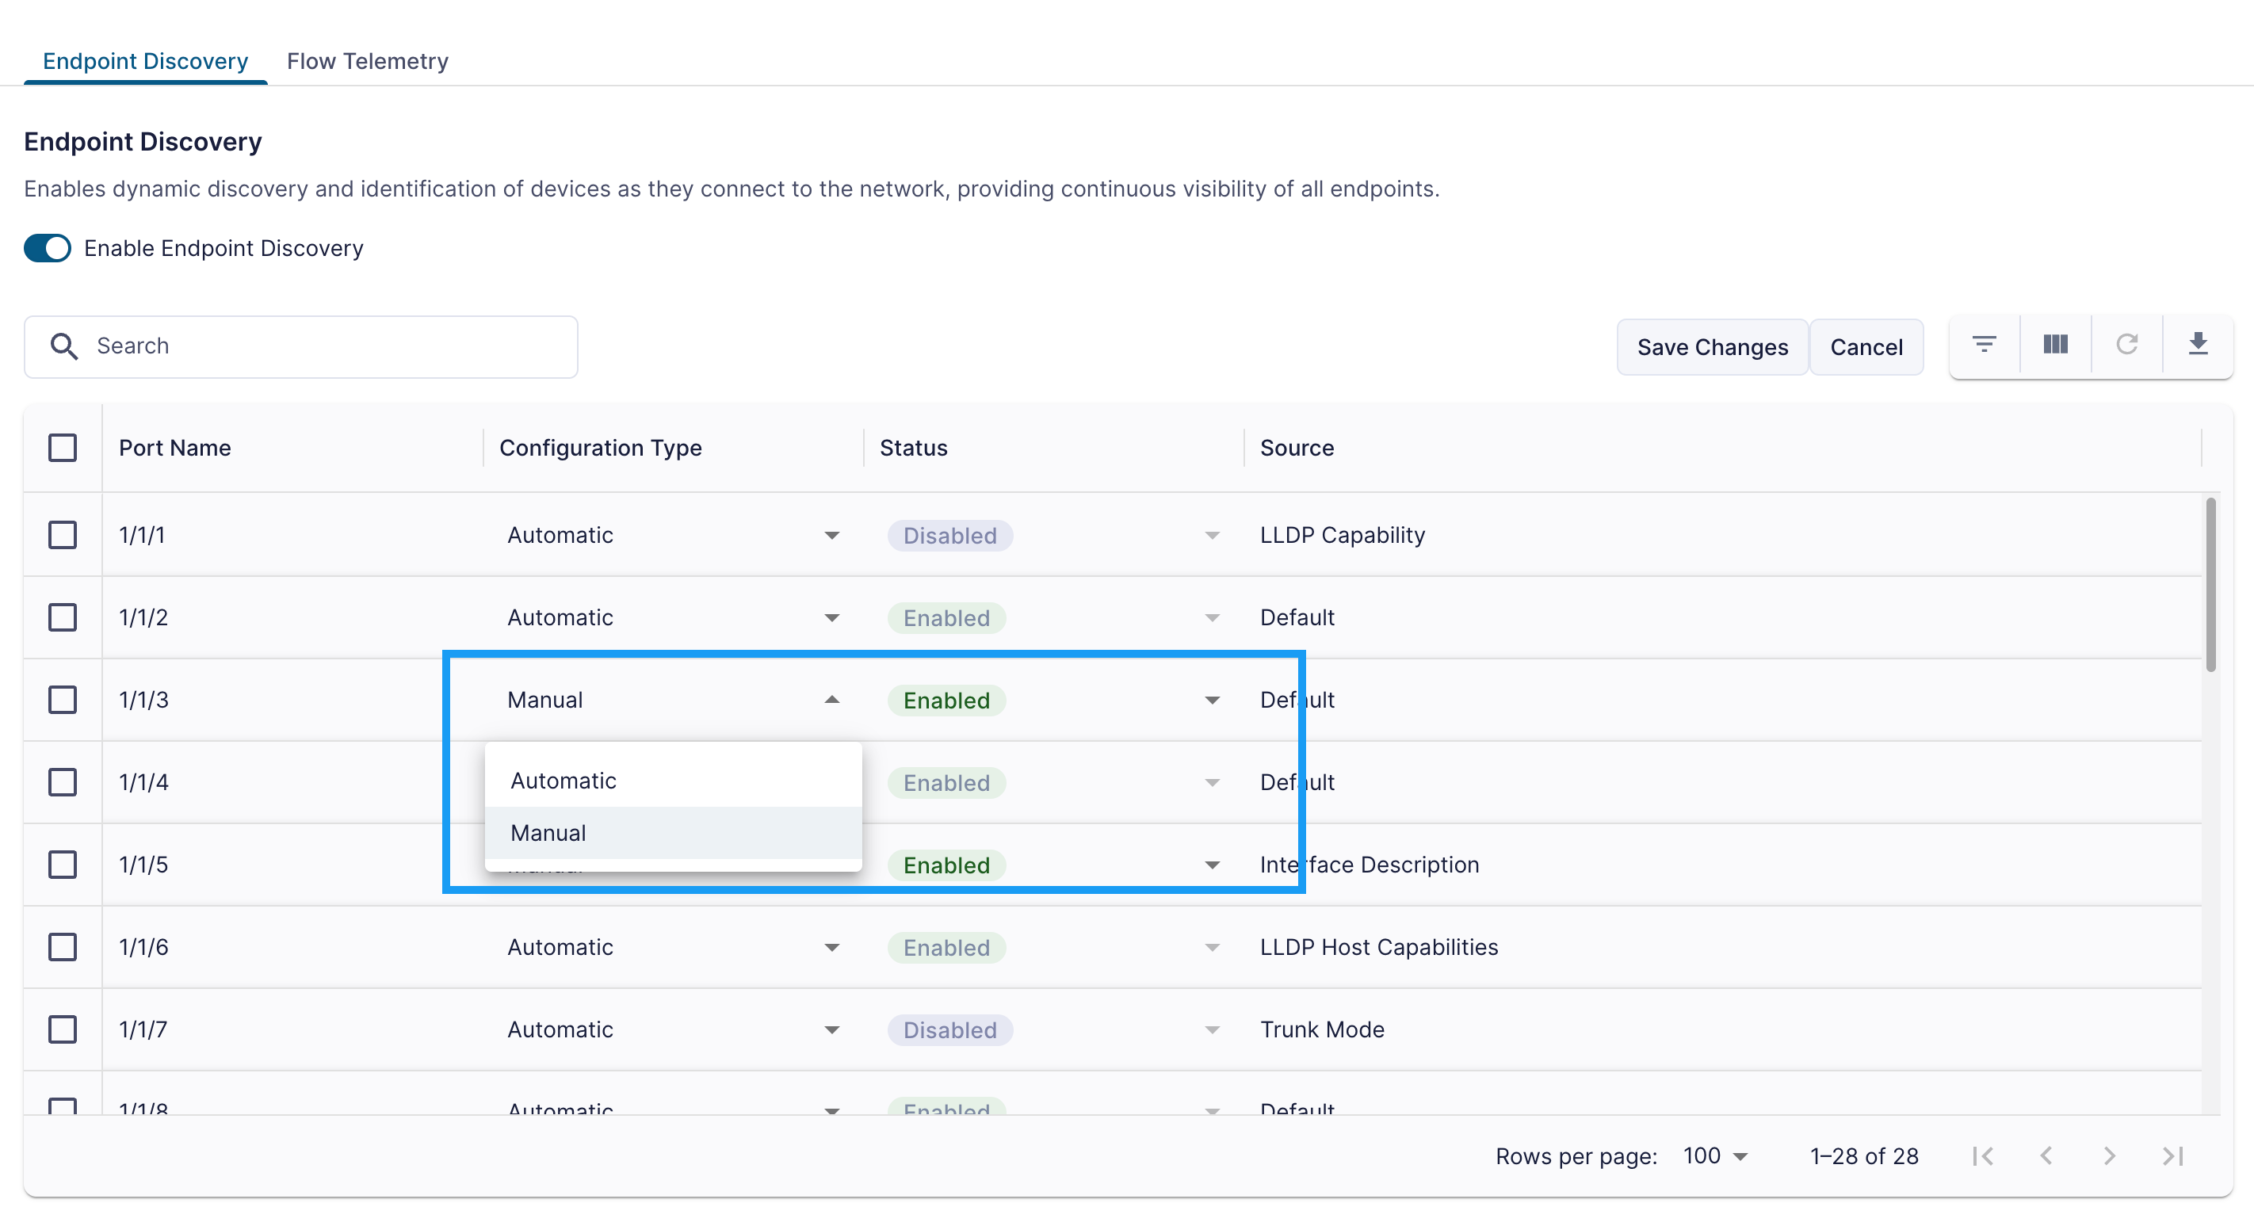
Task: Select Automatic in the open dropdown list
Action: tap(673, 781)
